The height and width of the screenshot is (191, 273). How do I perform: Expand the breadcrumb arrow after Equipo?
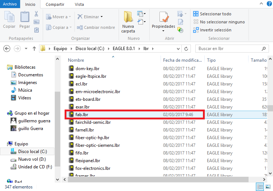(x=72, y=49)
